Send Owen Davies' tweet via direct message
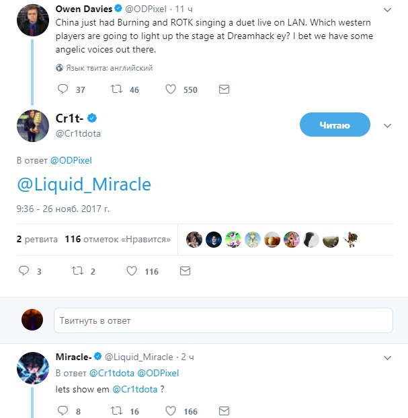The height and width of the screenshot is (418, 408). coord(225,90)
